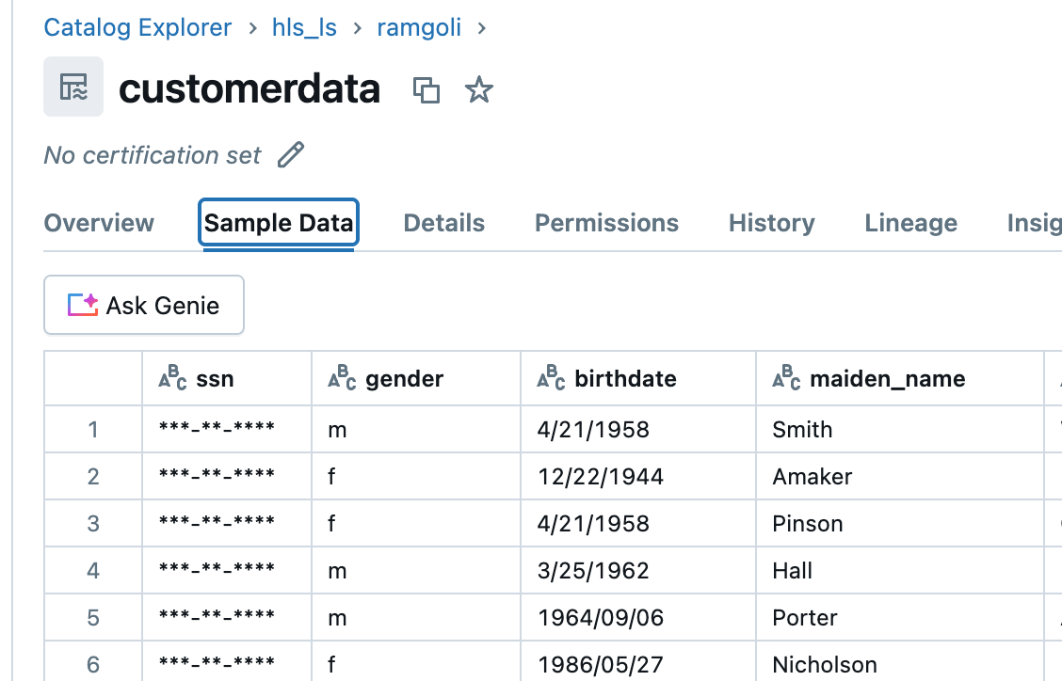Screen dimensions: 1062x681
Task: Edit certification with the pencil icon
Action: tap(292, 155)
